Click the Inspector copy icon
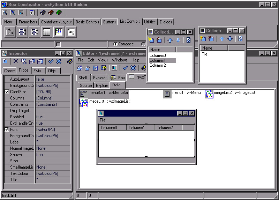 [32, 61]
